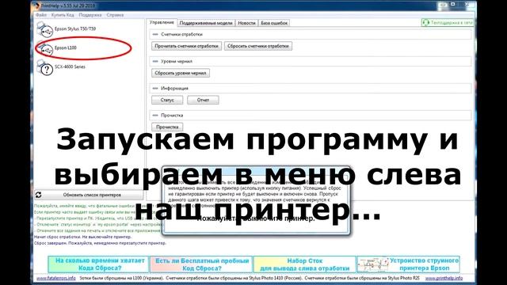Click the headset icon for Техподдержка
507x285 pixels.
(x=426, y=23)
